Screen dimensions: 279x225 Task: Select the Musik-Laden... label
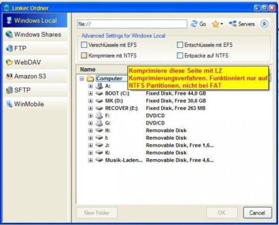[x=124, y=160]
